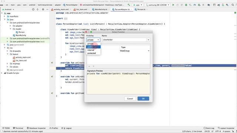Choose public in the visibility list
The image size is (237, 133).
93,47
